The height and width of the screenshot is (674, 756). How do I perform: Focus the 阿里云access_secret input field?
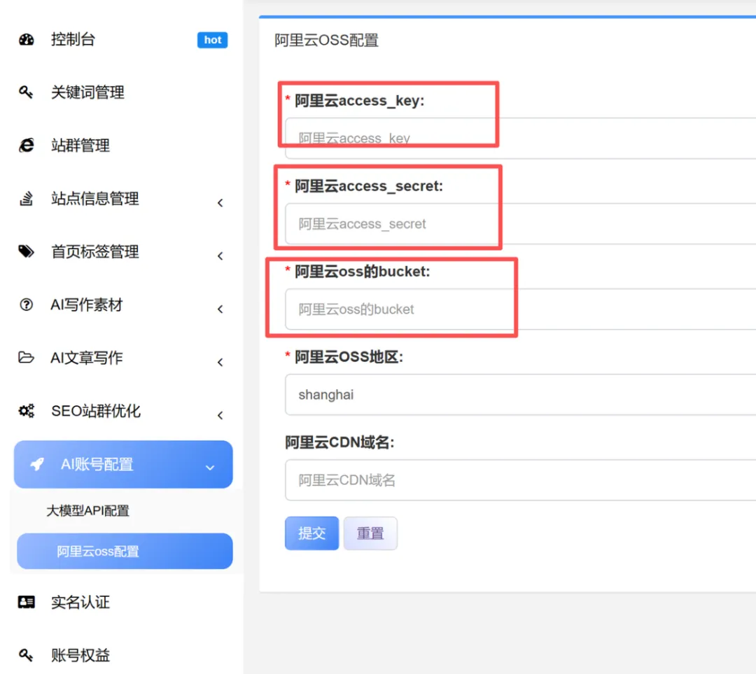(520, 224)
